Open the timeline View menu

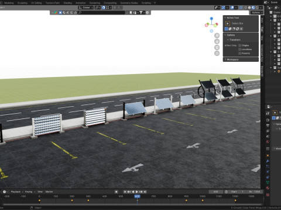(40, 192)
